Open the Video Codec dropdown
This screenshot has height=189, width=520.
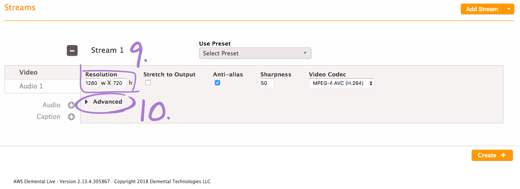(341, 83)
